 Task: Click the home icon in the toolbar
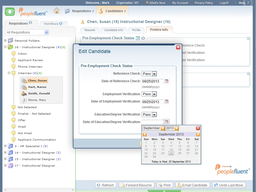pos(57,11)
